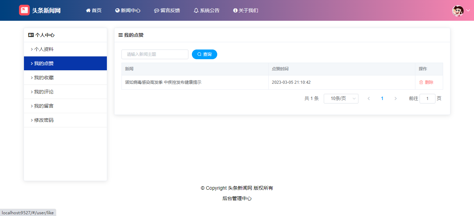The width and height of the screenshot is (474, 216).
Task: Open 新闻中心 from the top navigation
Action: [x=128, y=10]
